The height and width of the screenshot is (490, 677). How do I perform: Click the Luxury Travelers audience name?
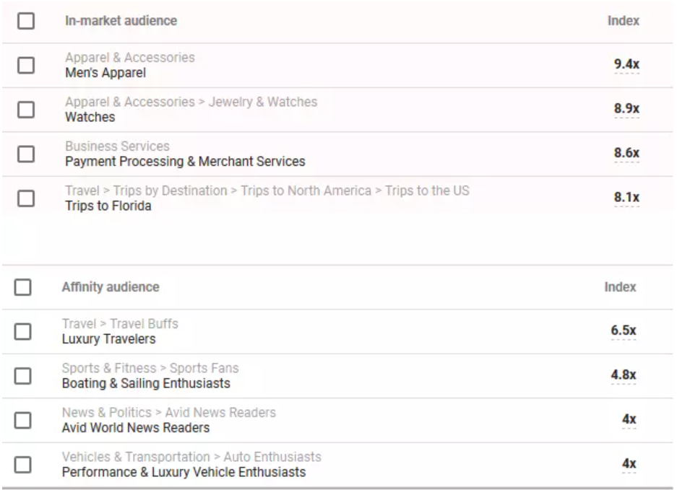pos(109,339)
